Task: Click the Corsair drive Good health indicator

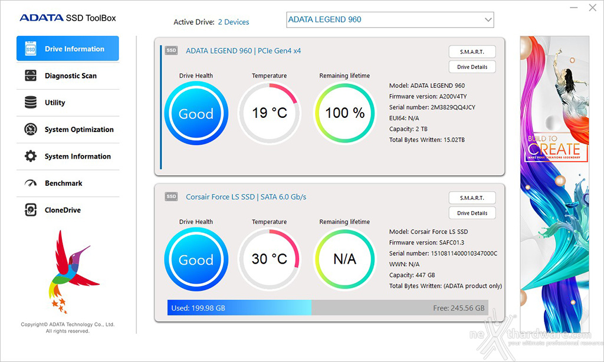Action: [x=196, y=259]
